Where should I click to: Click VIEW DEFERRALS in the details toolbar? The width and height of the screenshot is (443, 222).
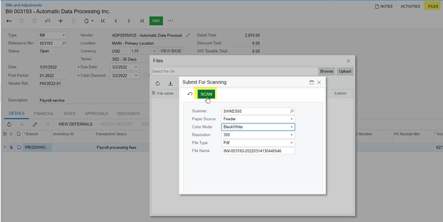click(75, 124)
